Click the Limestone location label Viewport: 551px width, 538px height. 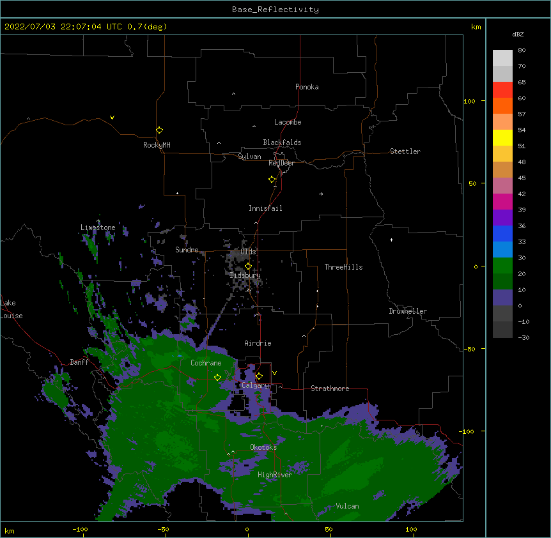point(98,227)
